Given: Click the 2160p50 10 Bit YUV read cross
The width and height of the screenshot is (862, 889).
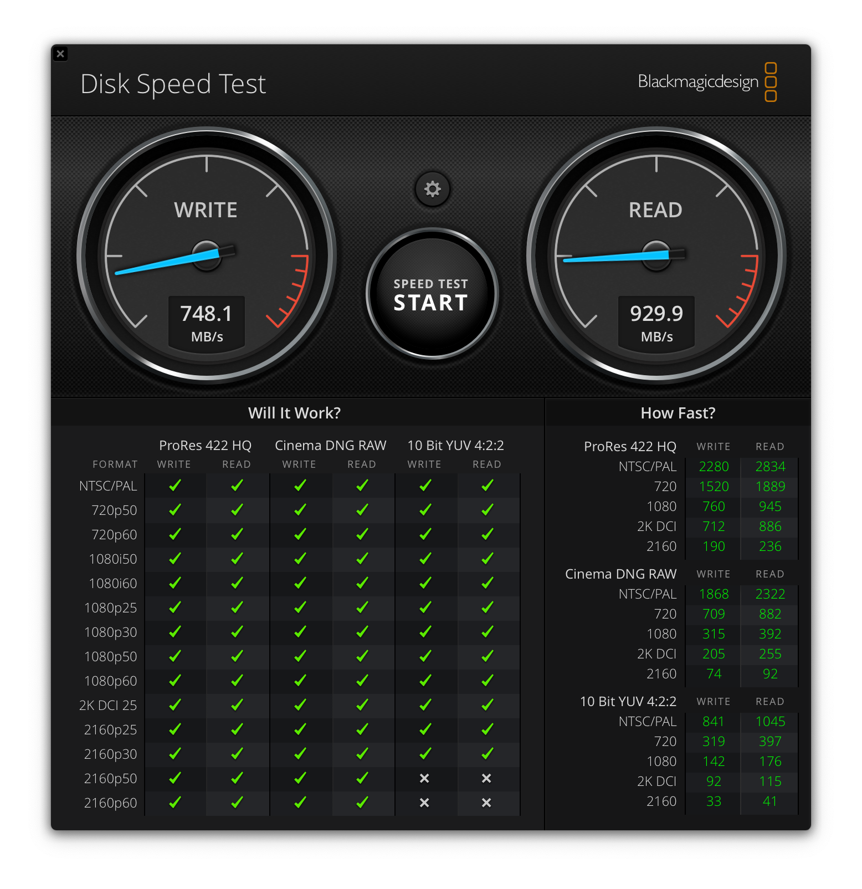Looking at the screenshot, I should [486, 778].
